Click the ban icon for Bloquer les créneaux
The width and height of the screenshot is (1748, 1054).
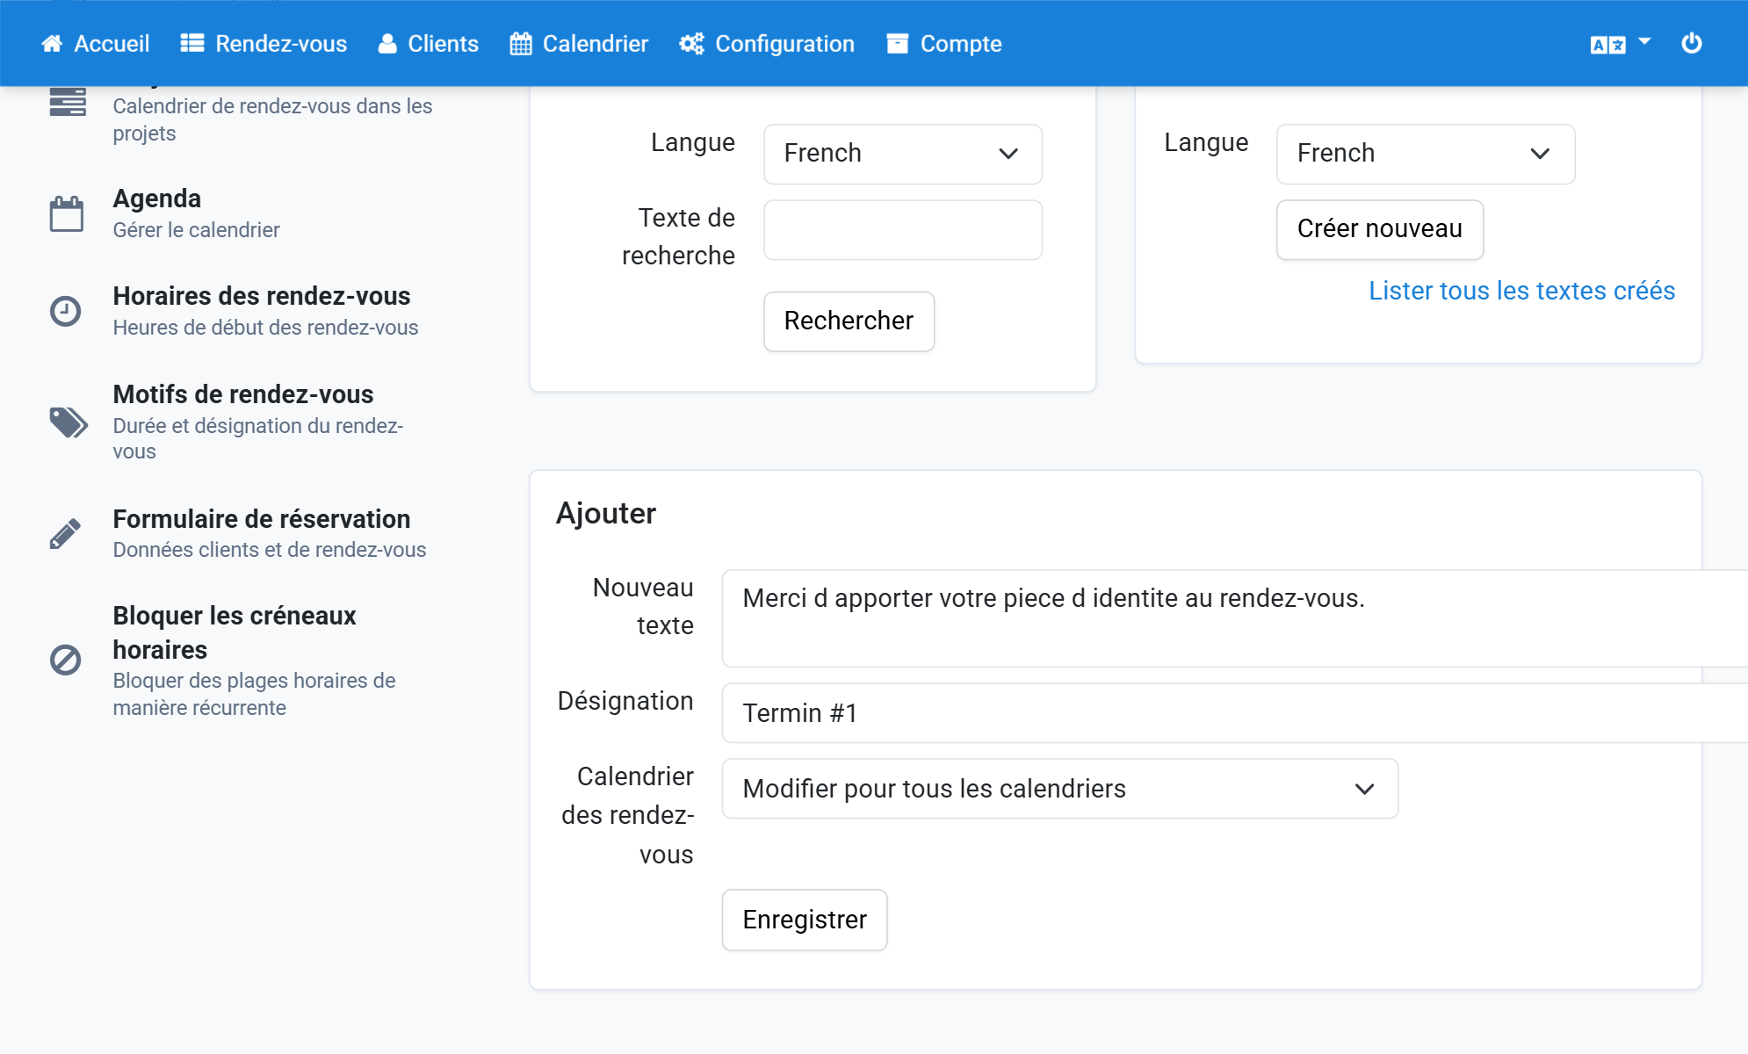pyautogui.click(x=66, y=660)
